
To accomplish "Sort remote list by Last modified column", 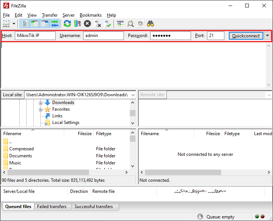I will (x=262, y=134).
